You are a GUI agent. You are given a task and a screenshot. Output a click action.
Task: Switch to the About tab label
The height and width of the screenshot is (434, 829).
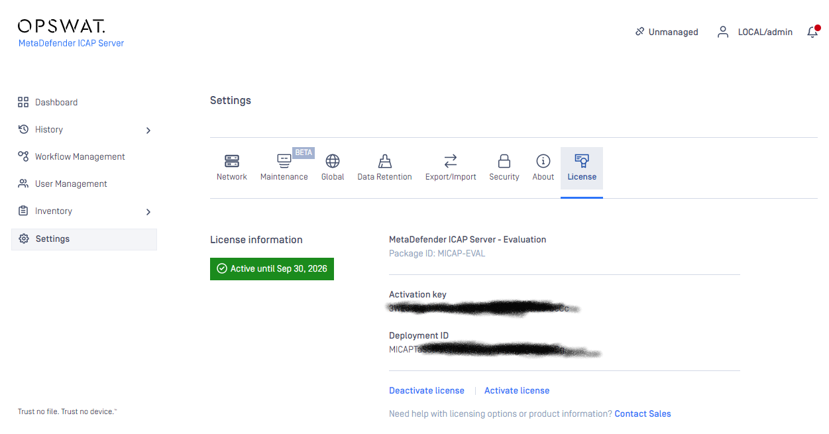[543, 177]
